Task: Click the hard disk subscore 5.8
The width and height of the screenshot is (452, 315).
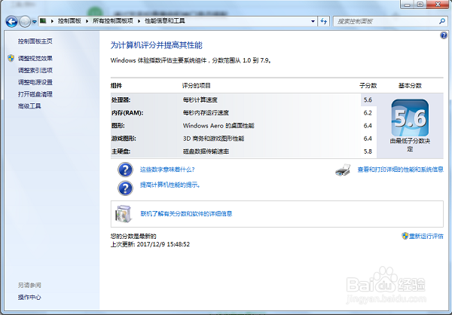Action: point(368,151)
